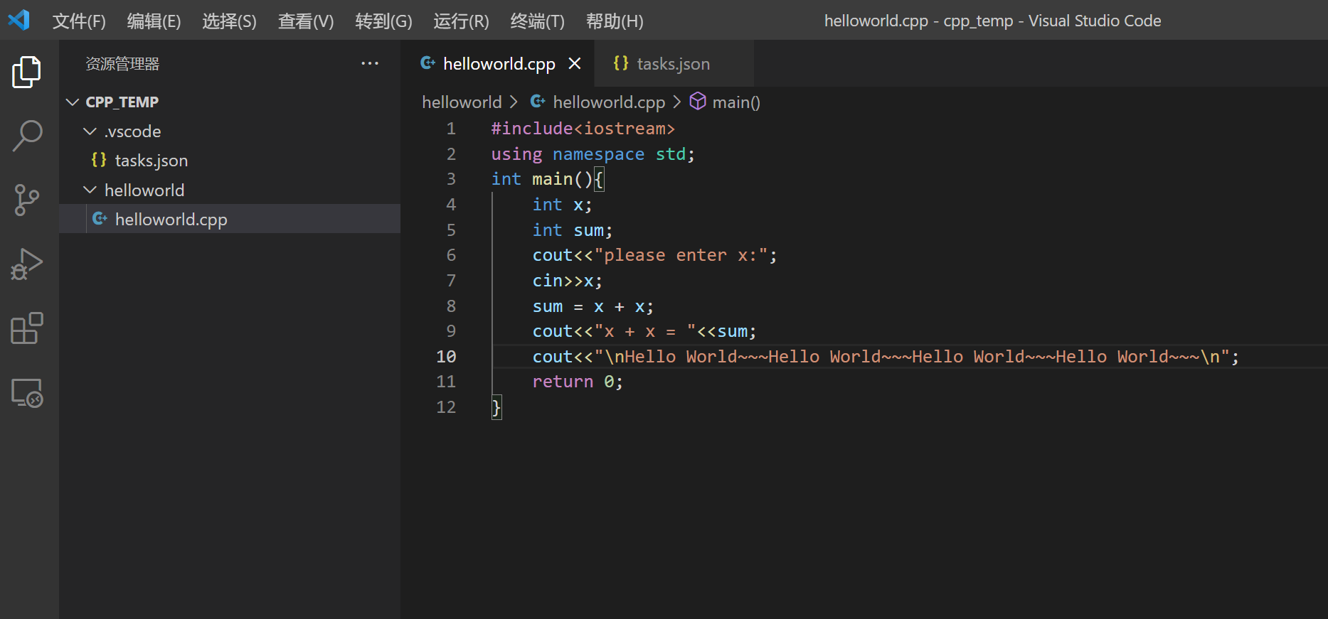This screenshot has width=1328, height=619.
Task: Open the 转到(G) menu
Action: (x=383, y=21)
